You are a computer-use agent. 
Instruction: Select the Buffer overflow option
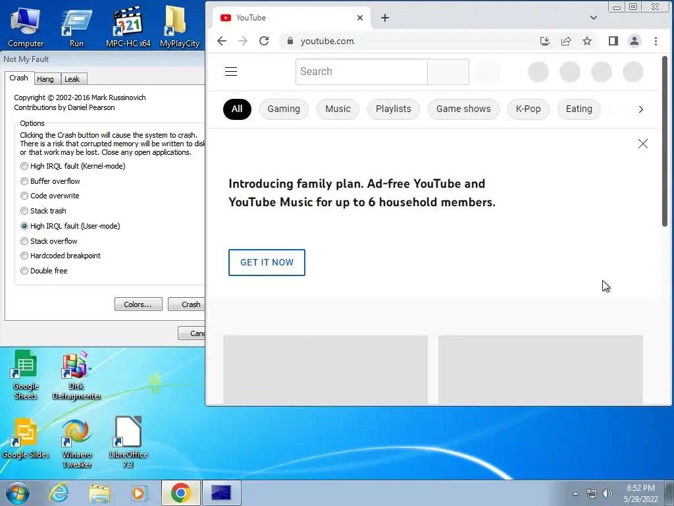(x=50, y=181)
